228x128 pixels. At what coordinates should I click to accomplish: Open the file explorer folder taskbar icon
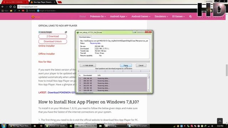tap(100, 126)
